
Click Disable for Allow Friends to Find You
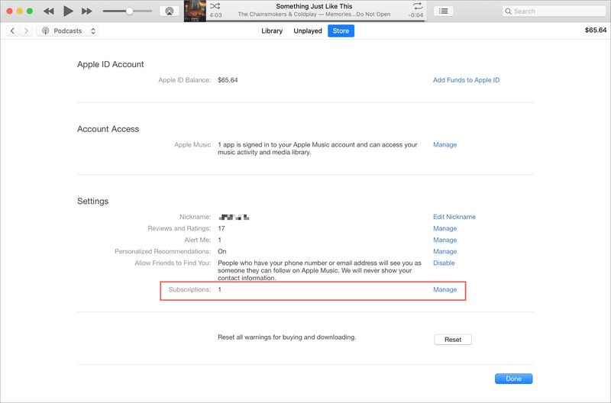[x=444, y=263]
